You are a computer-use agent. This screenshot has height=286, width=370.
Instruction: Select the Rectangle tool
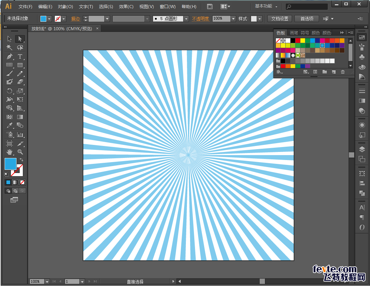coord(20,65)
